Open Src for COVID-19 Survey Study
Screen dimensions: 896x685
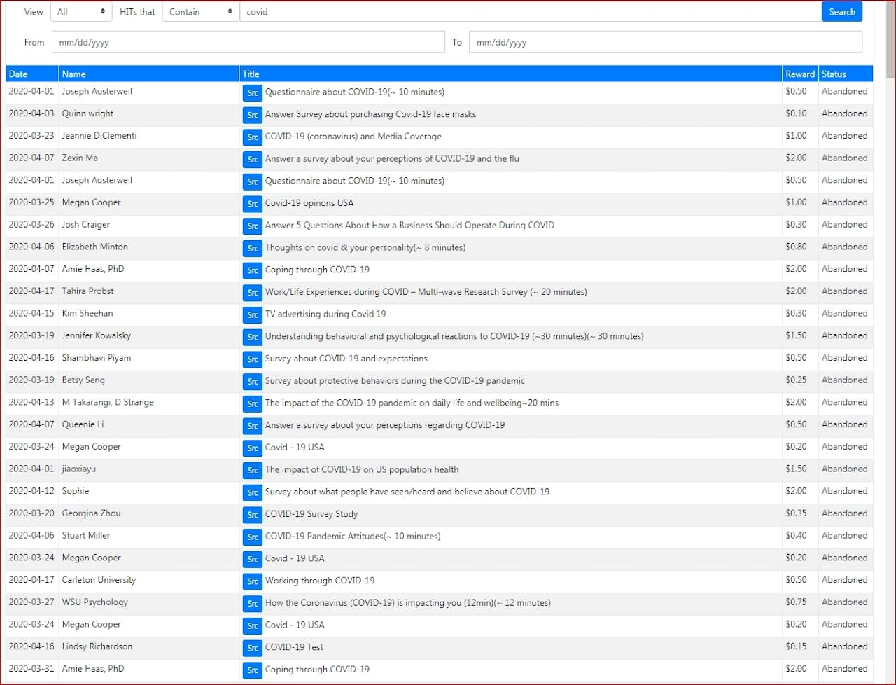pos(253,514)
